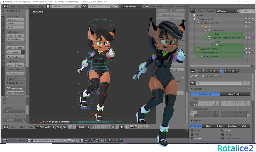The height and width of the screenshot is (152, 256).
Task: Open the Window menu
Action: coord(31,6)
